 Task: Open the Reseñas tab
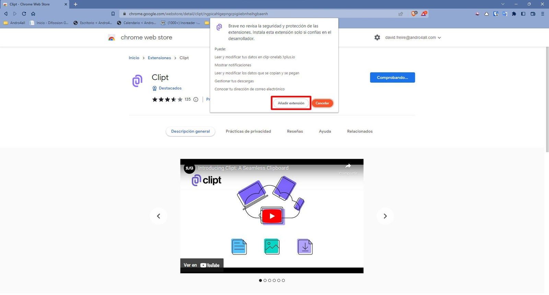[295, 131]
